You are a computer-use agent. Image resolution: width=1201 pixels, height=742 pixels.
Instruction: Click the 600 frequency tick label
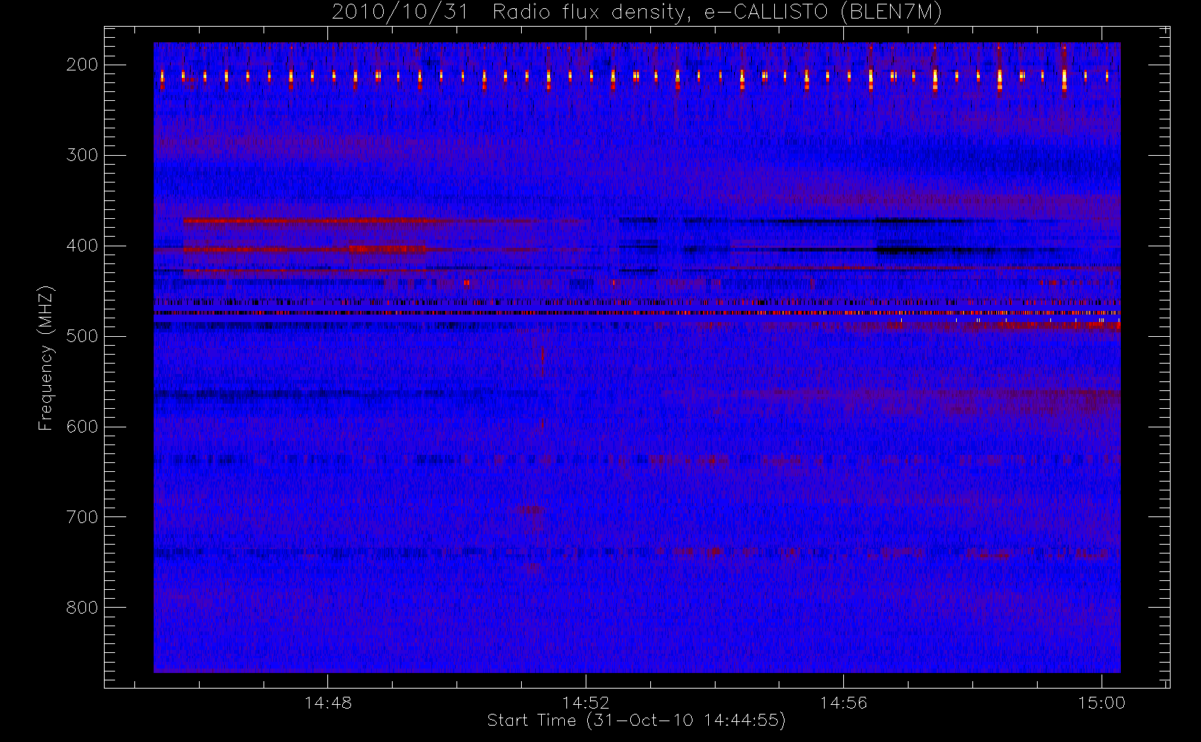click(82, 427)
